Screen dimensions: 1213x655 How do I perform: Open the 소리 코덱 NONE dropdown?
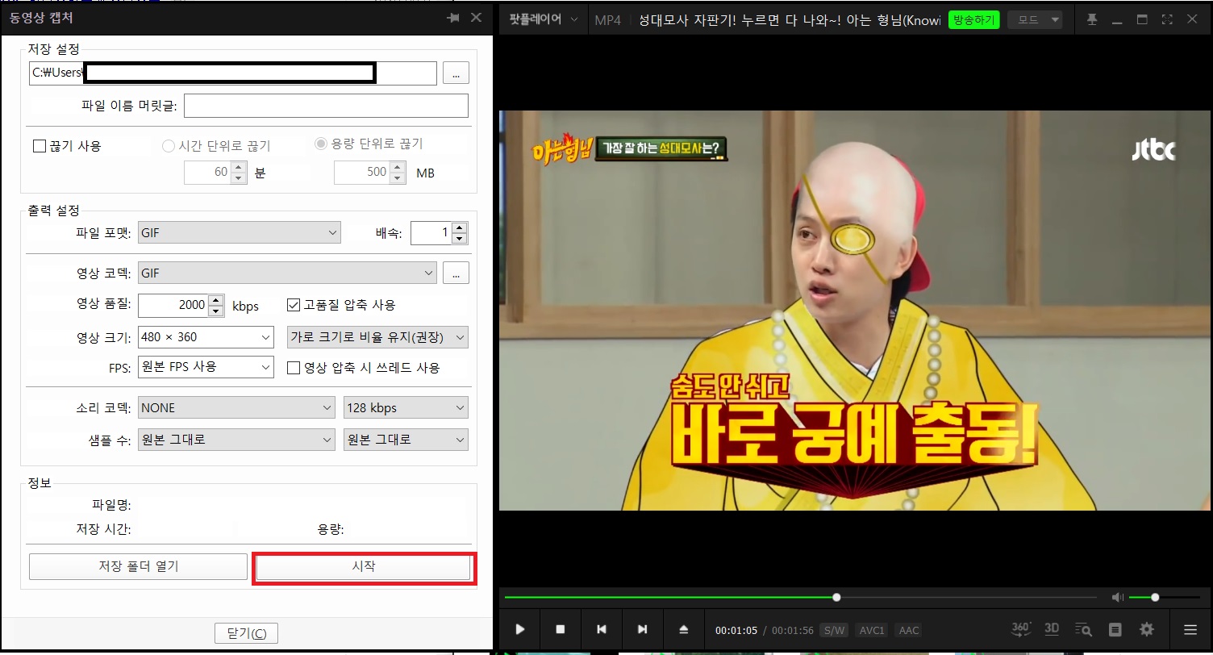click(236, 408)
